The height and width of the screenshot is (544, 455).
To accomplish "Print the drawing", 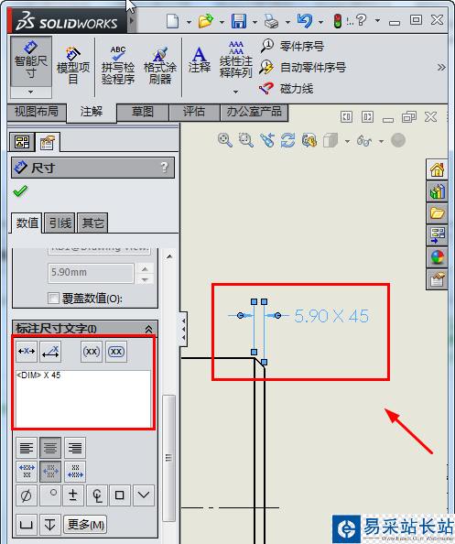I will point(271,21).
